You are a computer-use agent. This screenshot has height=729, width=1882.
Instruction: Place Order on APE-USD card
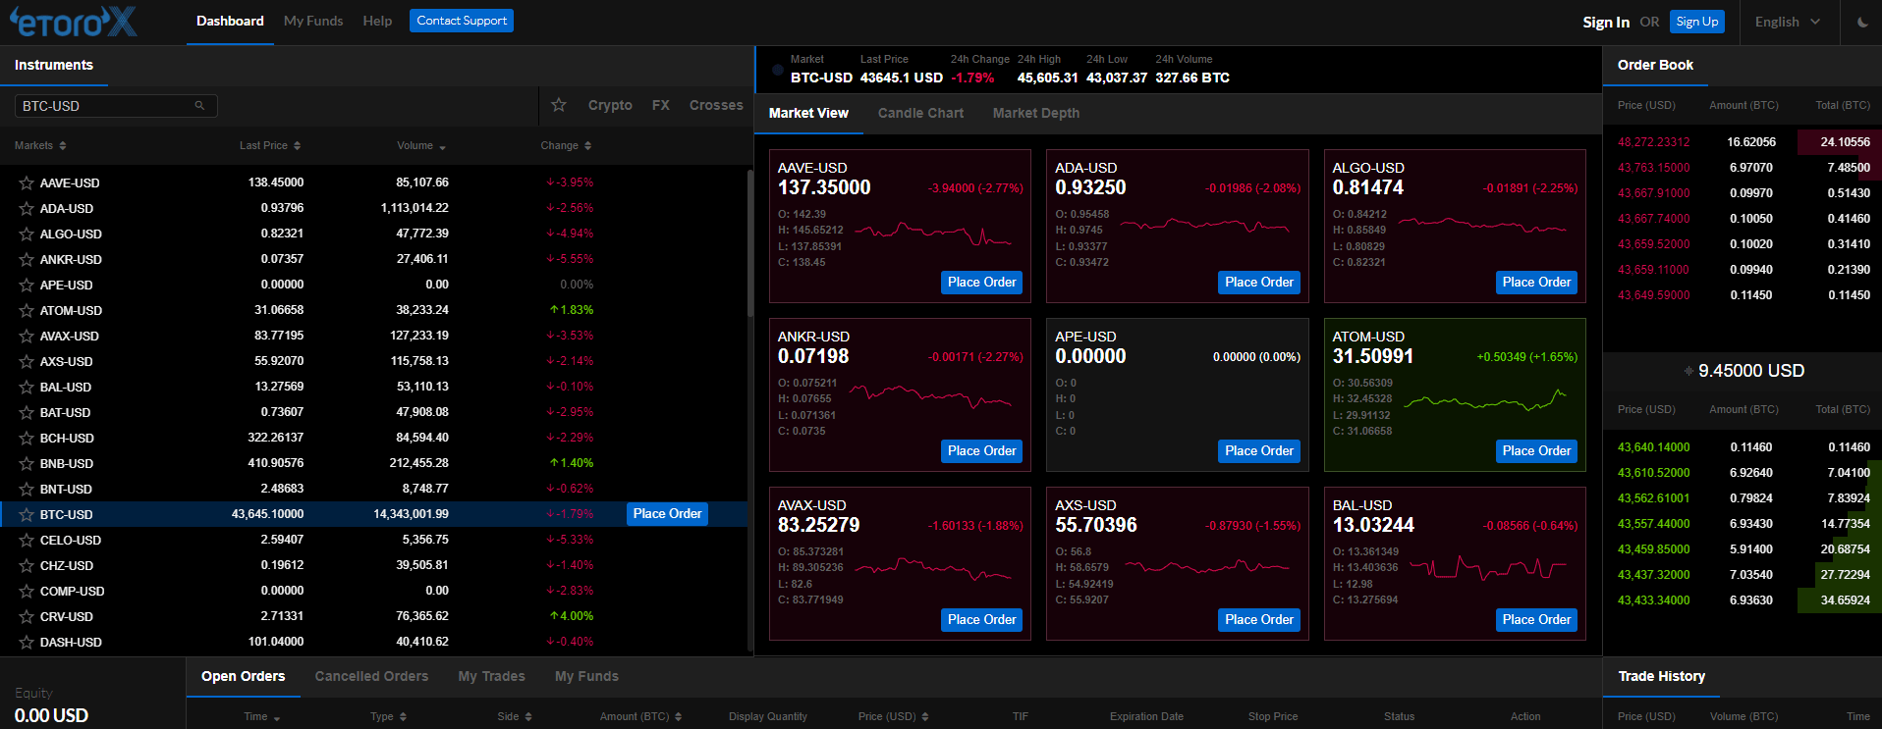pos(1259,451)
